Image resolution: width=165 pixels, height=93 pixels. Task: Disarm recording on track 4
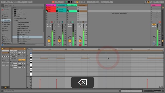[x=80, y=45]
